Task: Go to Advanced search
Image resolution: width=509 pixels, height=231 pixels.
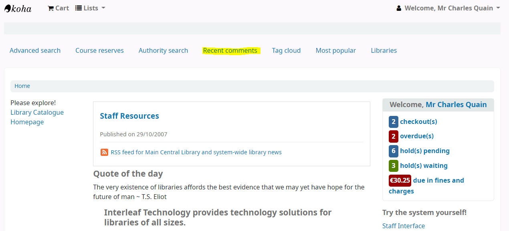Action: [x=35, y=50]
